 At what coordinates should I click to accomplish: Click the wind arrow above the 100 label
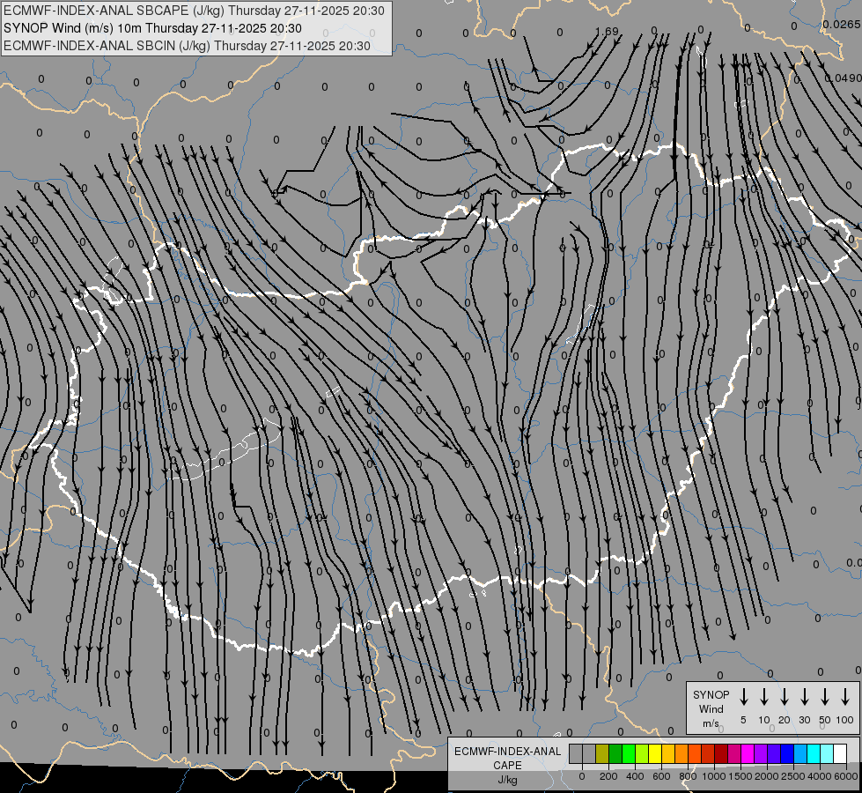pos(845,697)
